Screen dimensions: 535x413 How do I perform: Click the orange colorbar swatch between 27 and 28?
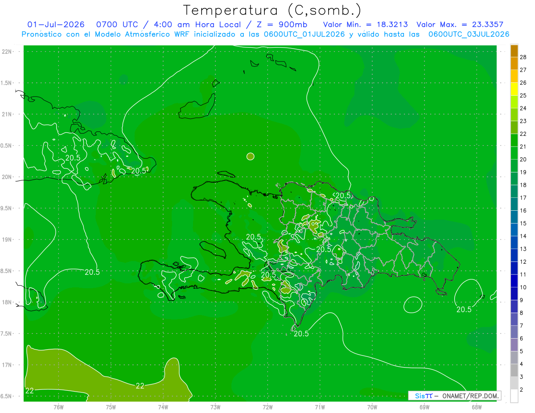tap(514, 63)
